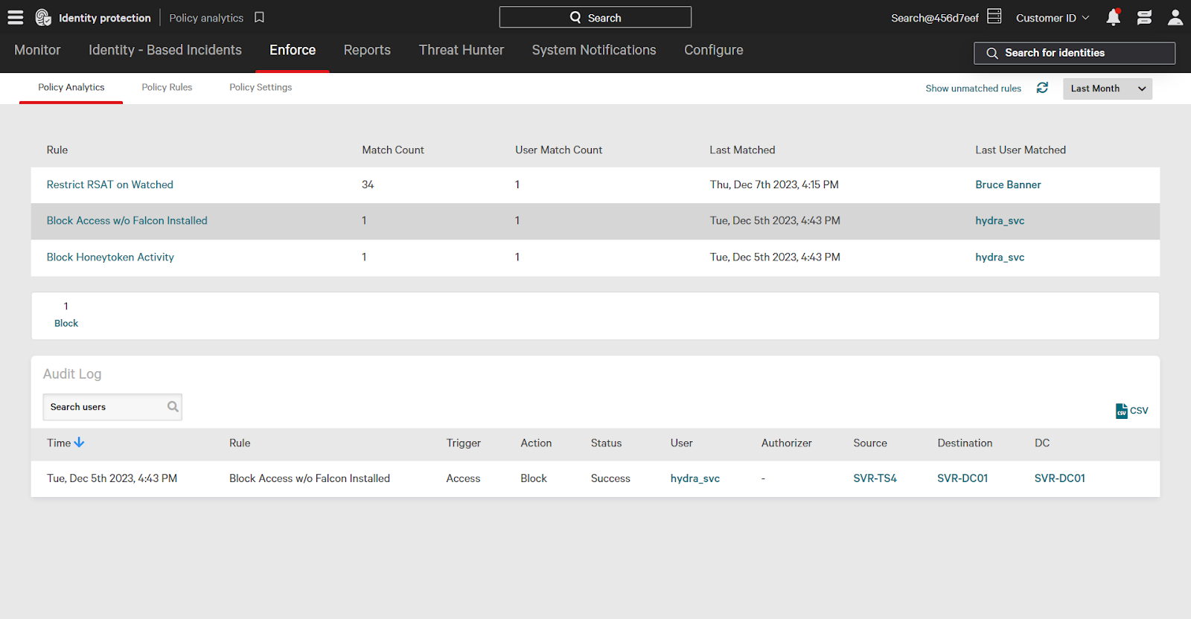Open Restrict RSAT on Watched rule
The height and width of the screenshot is (619, 1191).
110,185
